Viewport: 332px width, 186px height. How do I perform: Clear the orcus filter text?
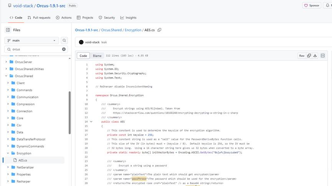64,49
